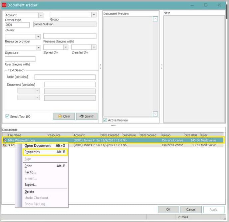The height and width of the screenshot is (222, 229).
Task: Expand the Resource provider dropdown
Action: pyautogui.click(x=38, y=37)
